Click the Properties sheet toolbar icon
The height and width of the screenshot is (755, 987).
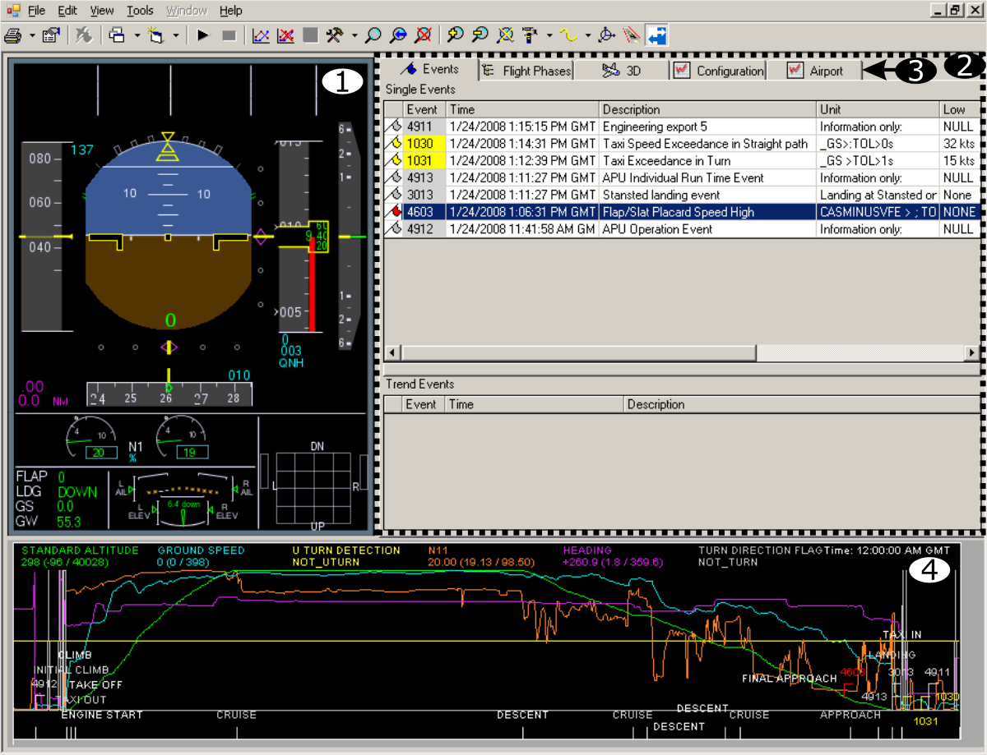click(x=50, y=35)
